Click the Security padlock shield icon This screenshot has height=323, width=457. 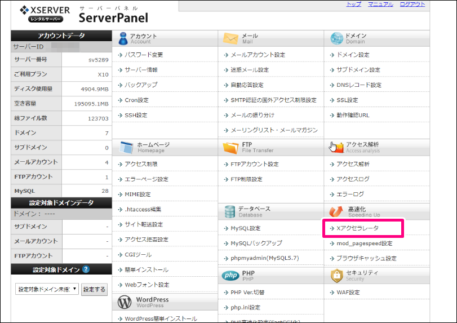336,276
